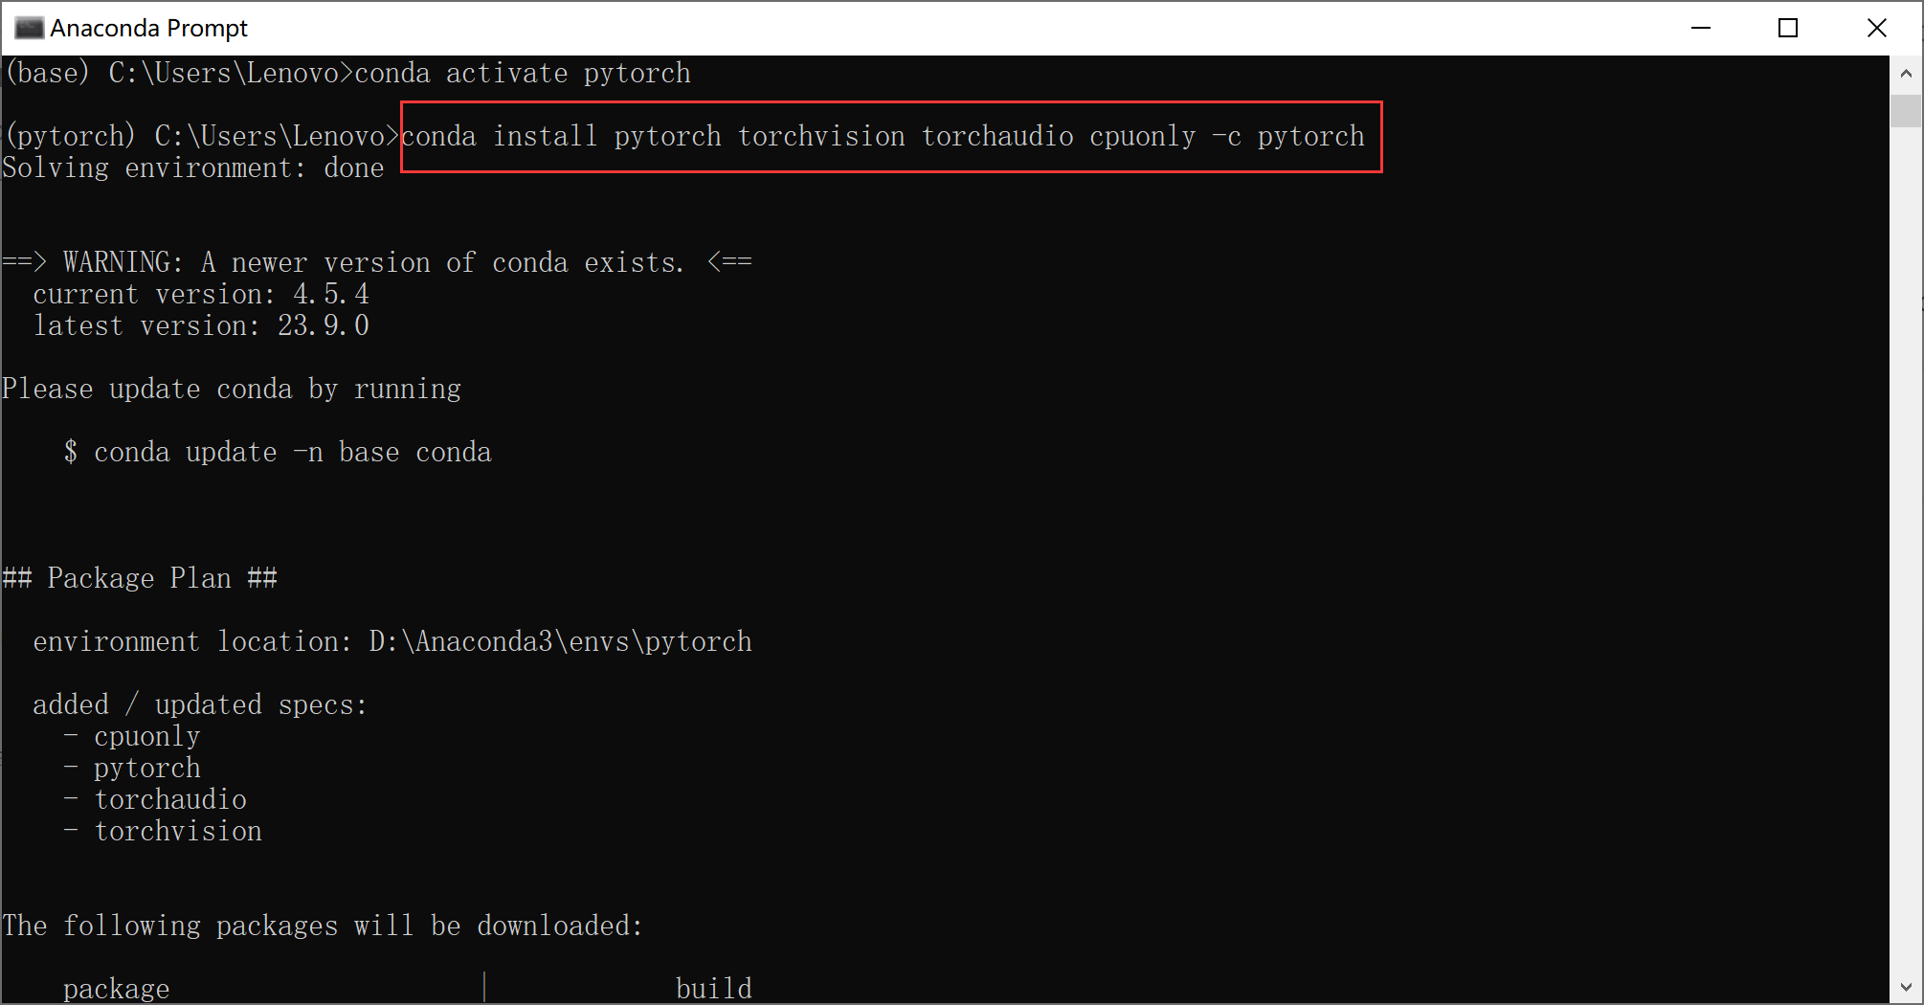Click 'latest version: 23.9.0' line
The image size is (1924, 1005).
(201, 325)
